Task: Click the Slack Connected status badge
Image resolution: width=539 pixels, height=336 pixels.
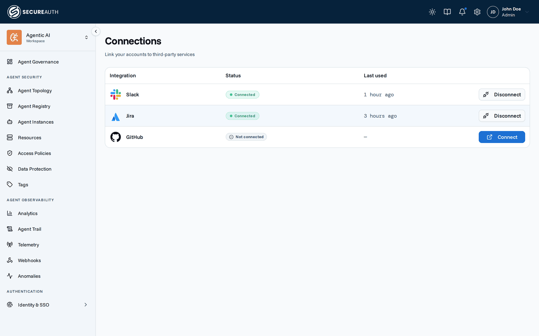Action: [242, 94]
